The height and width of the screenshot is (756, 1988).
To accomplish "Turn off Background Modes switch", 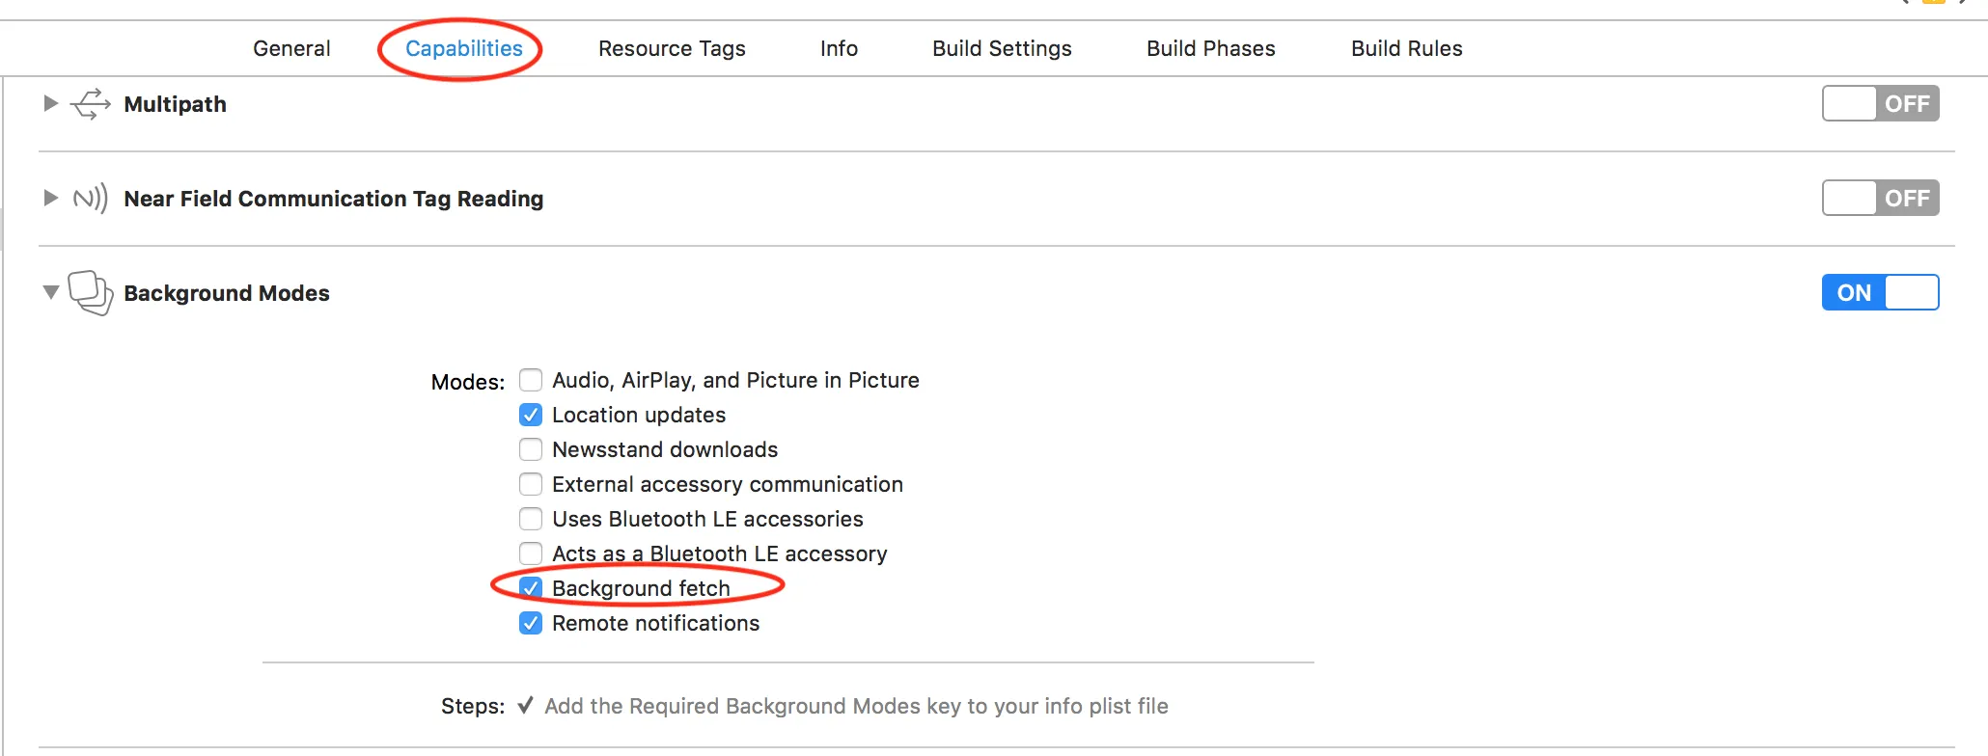I will (1880, 293).
